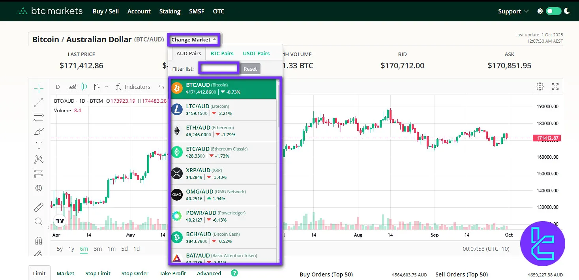Click the moon icon for dark mode
Viewport: 579px width, 280px height.
(x=567, y=11)
